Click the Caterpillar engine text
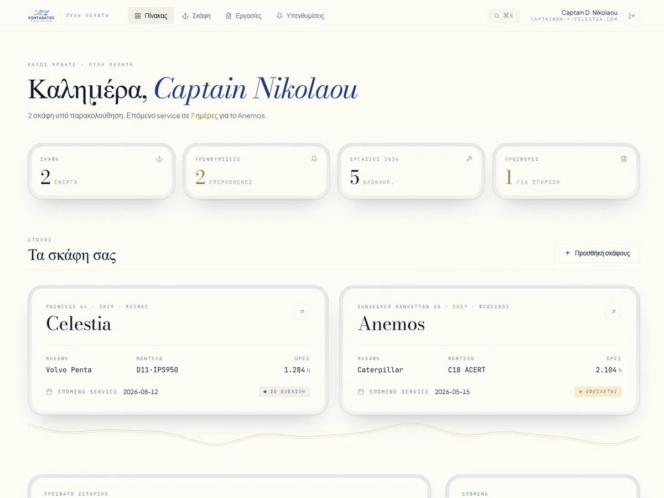Image resolution: width=664 pixels, height=498 pixels. coord(380,370)
